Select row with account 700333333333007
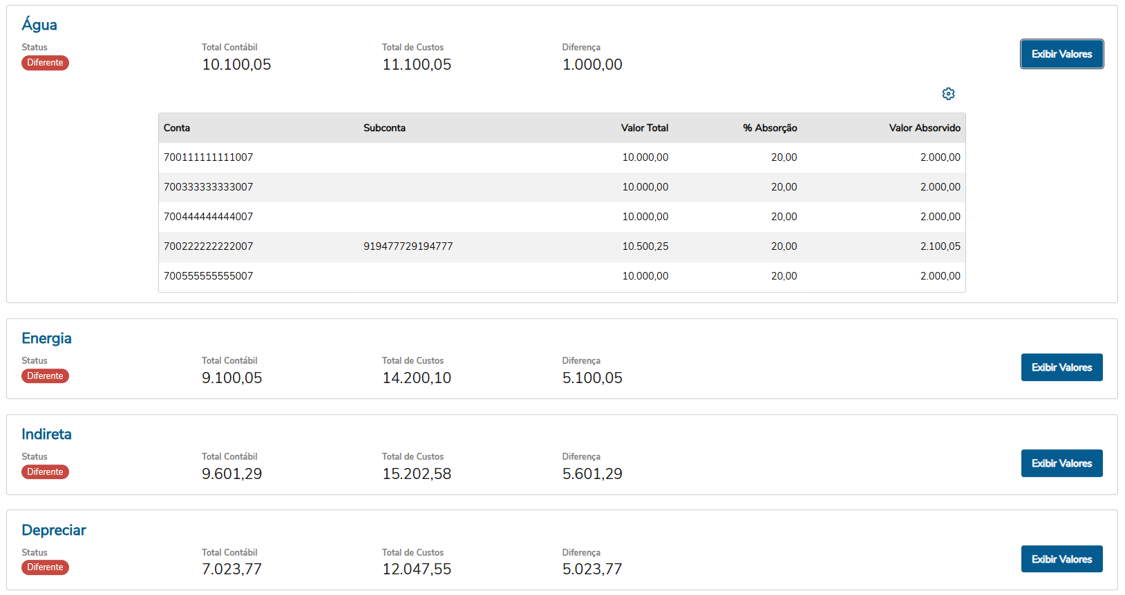This screenshot has height=595, width=1125. [208, 187]
